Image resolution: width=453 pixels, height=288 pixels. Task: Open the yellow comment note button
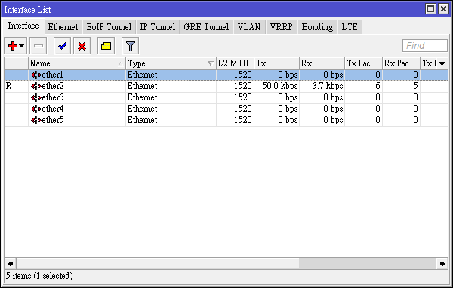point(106,45)
